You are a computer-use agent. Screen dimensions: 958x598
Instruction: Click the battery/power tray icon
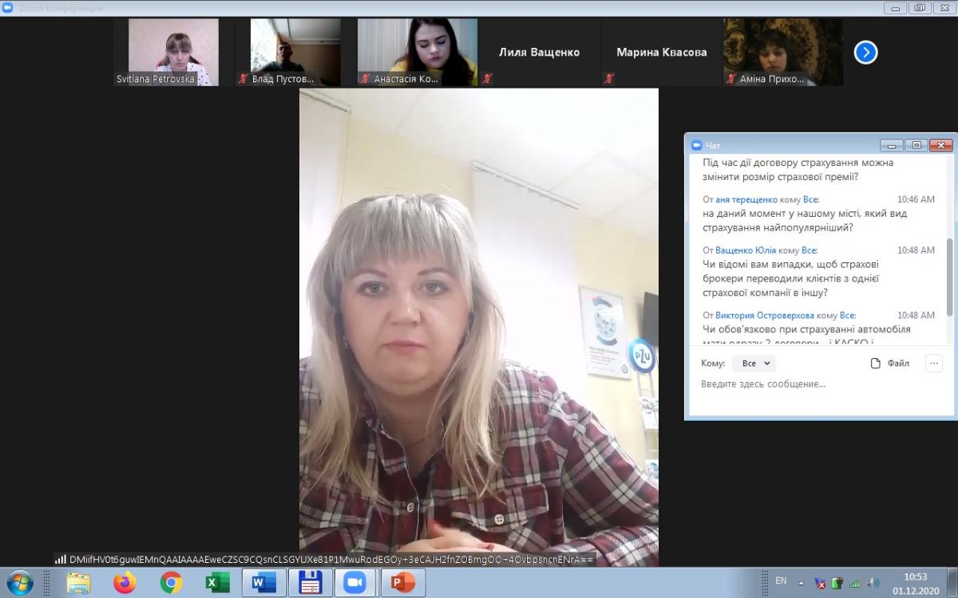coord(837,583)
